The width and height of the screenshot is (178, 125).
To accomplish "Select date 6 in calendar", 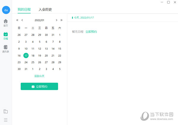I will tap(46, 42).
